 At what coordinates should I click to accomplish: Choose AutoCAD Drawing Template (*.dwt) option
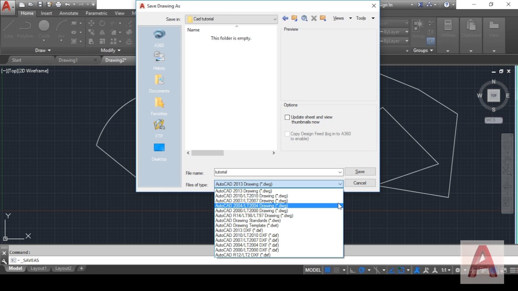pos(278,226)
